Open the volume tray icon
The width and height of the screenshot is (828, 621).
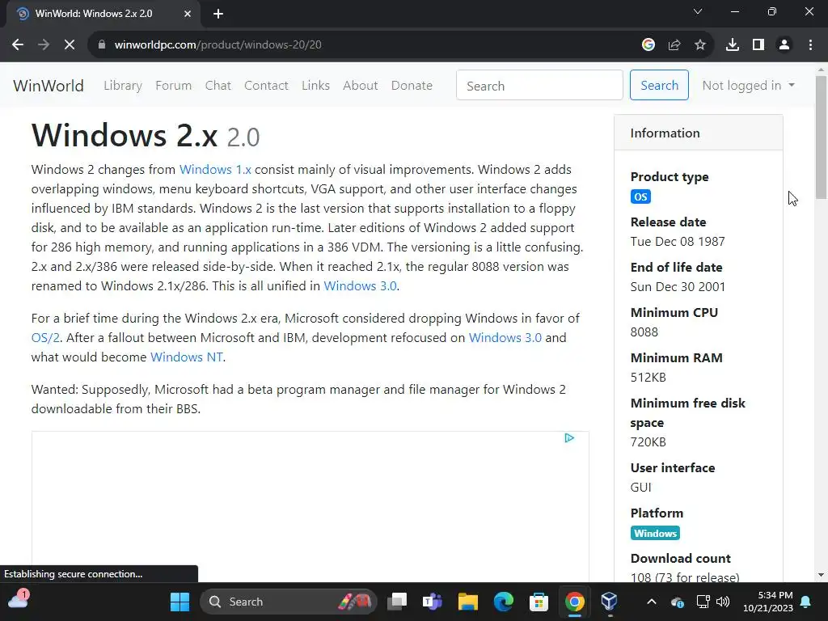point(723,602)
